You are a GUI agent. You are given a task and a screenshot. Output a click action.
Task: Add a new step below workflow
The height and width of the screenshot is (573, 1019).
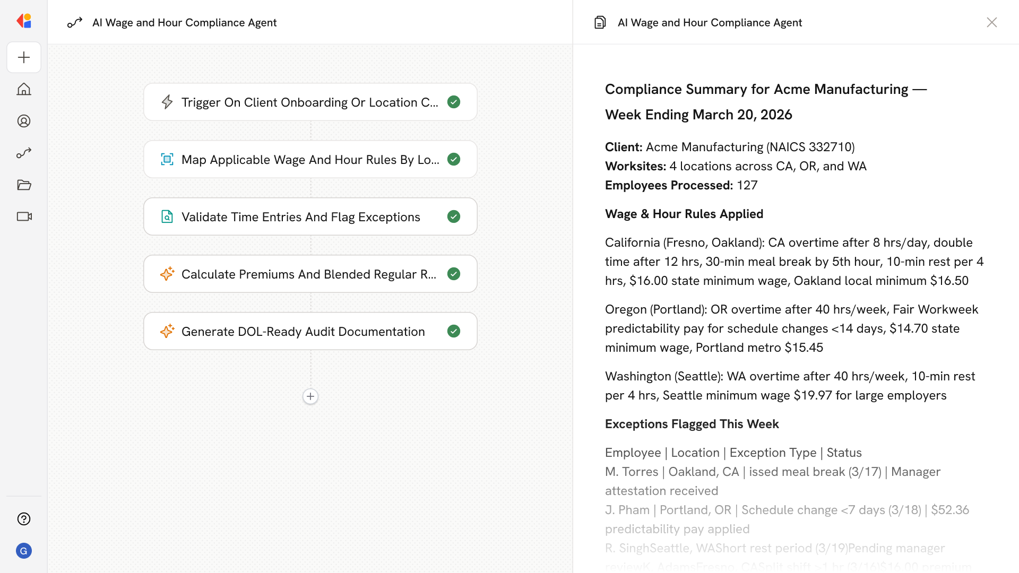[310, 396]
